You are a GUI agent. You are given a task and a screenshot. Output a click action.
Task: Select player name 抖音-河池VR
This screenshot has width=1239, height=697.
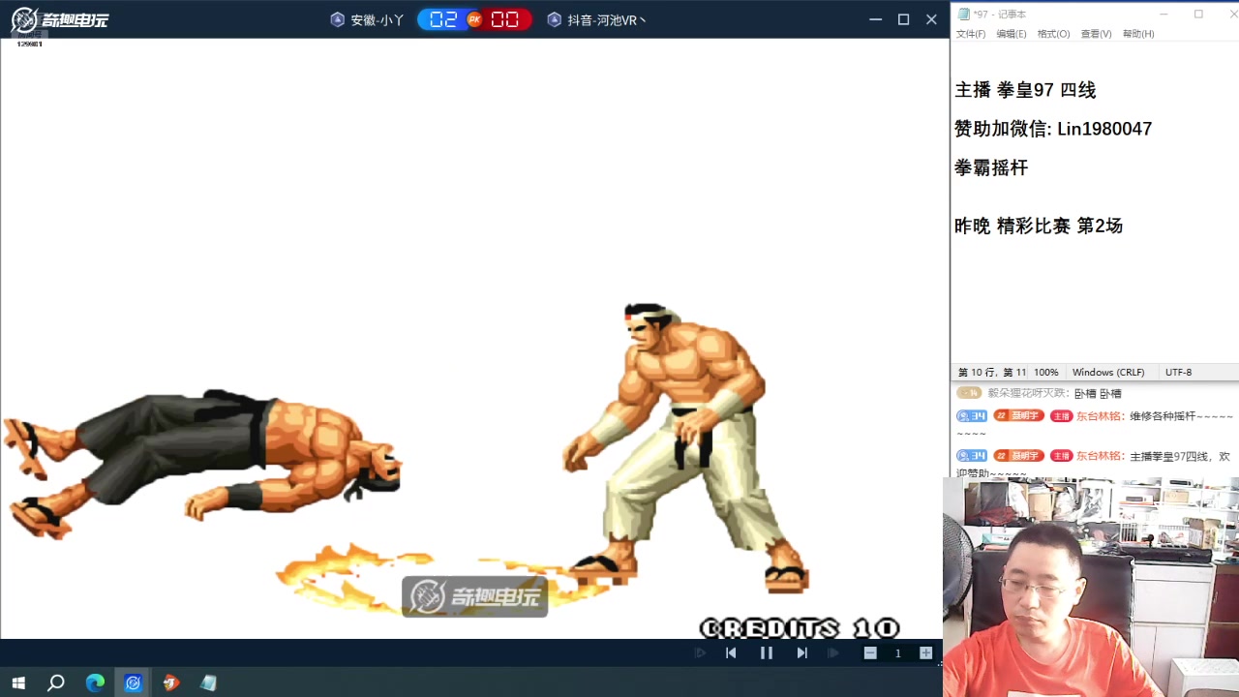[x=606, y=19]
